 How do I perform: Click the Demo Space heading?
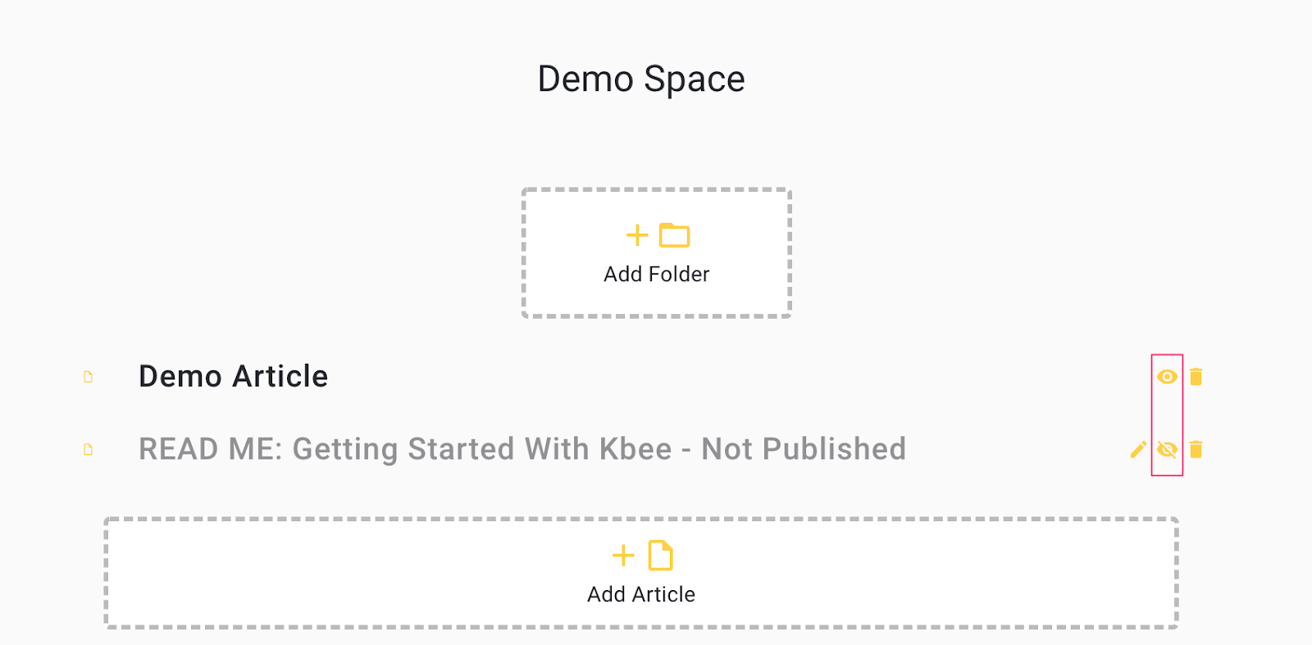click(x=641, y=79)
